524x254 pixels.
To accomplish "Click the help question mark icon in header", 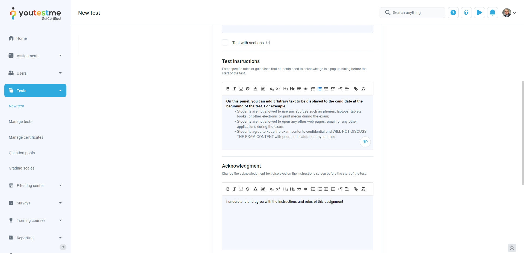I will click(453, 13).
